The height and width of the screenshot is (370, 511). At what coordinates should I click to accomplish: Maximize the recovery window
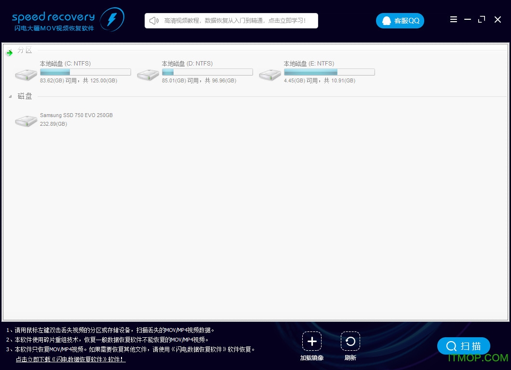pos(482,20)
